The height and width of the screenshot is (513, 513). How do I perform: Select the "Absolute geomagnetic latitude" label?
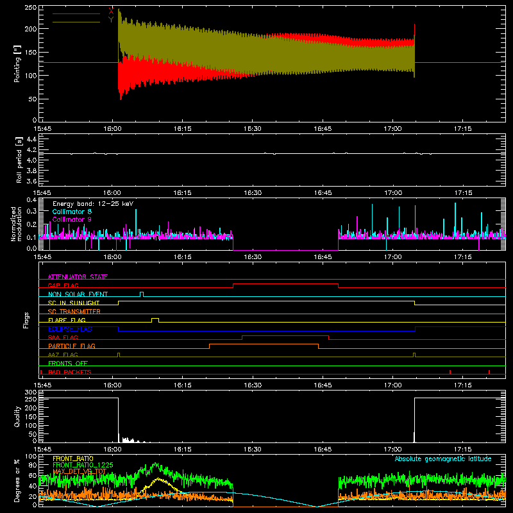443,458
